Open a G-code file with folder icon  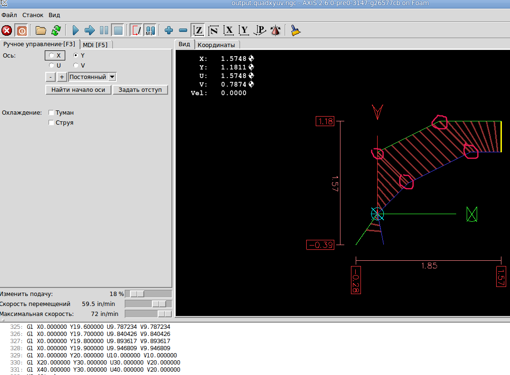(x=41, y=31)
